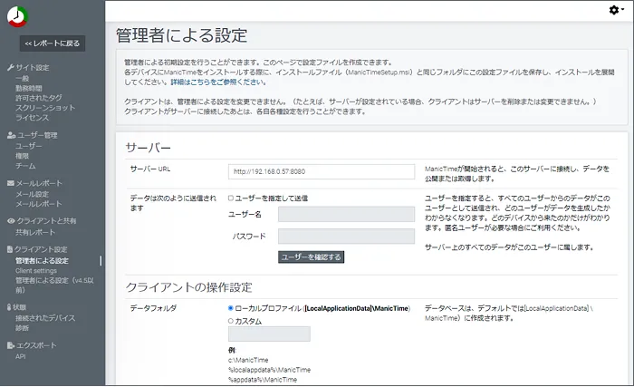Go back via << レポートに戻る button
The width and height of the screenshot is (634, 387).
(53, 44)
